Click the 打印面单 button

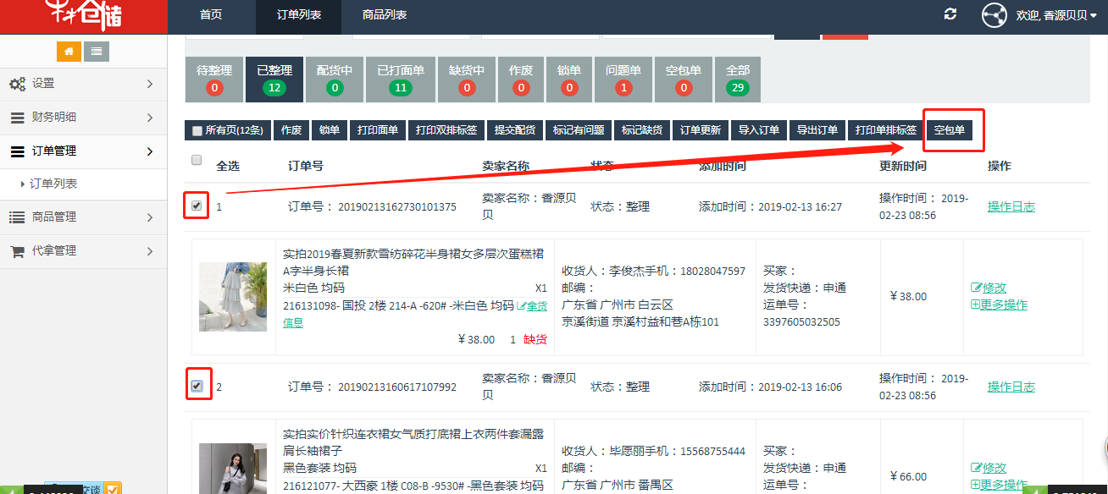(x=378, y=130)
